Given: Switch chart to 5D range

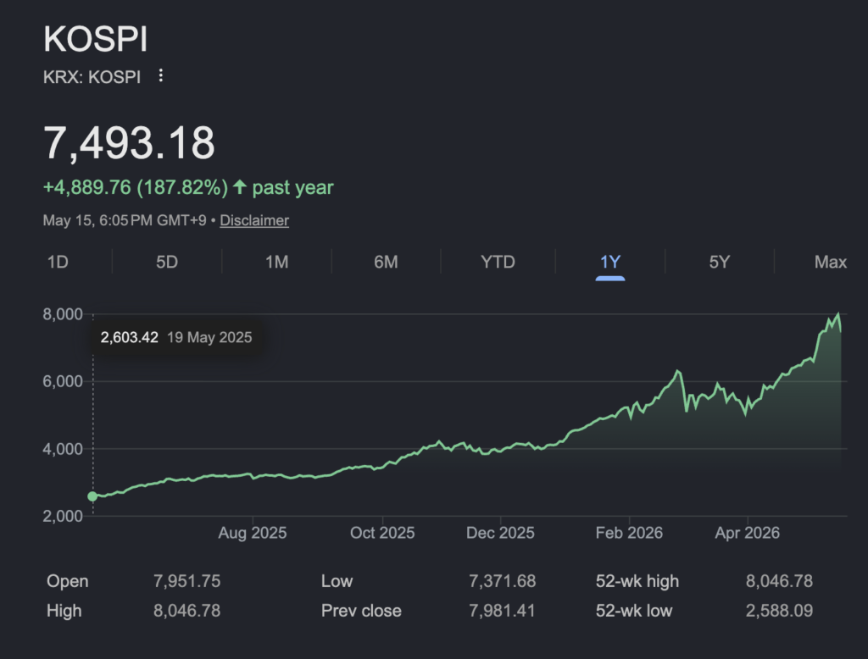Looking at the screenshot, I should pyautogui.click(x=167, y=262).
